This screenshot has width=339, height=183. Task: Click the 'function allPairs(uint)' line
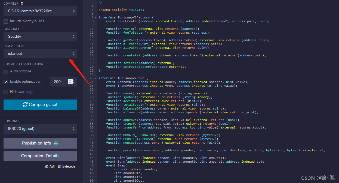click(x=164, y=44)
